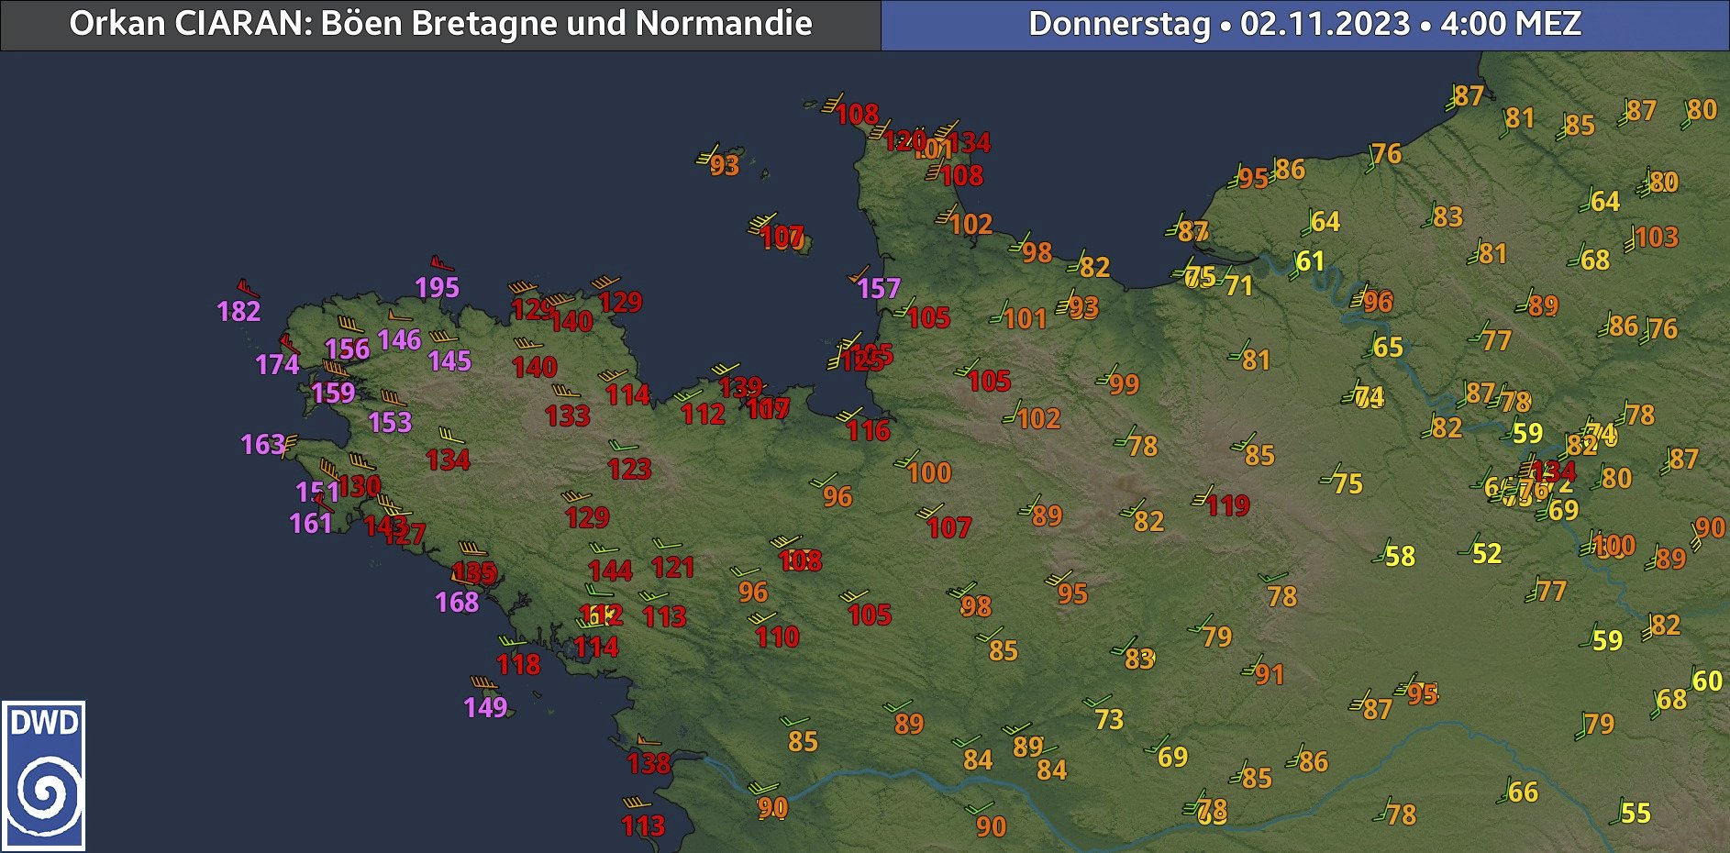This screenshot has height=853, width=1730.
Task: Select the yellow 61 gust label
Action: click(x=1310, y=262)
